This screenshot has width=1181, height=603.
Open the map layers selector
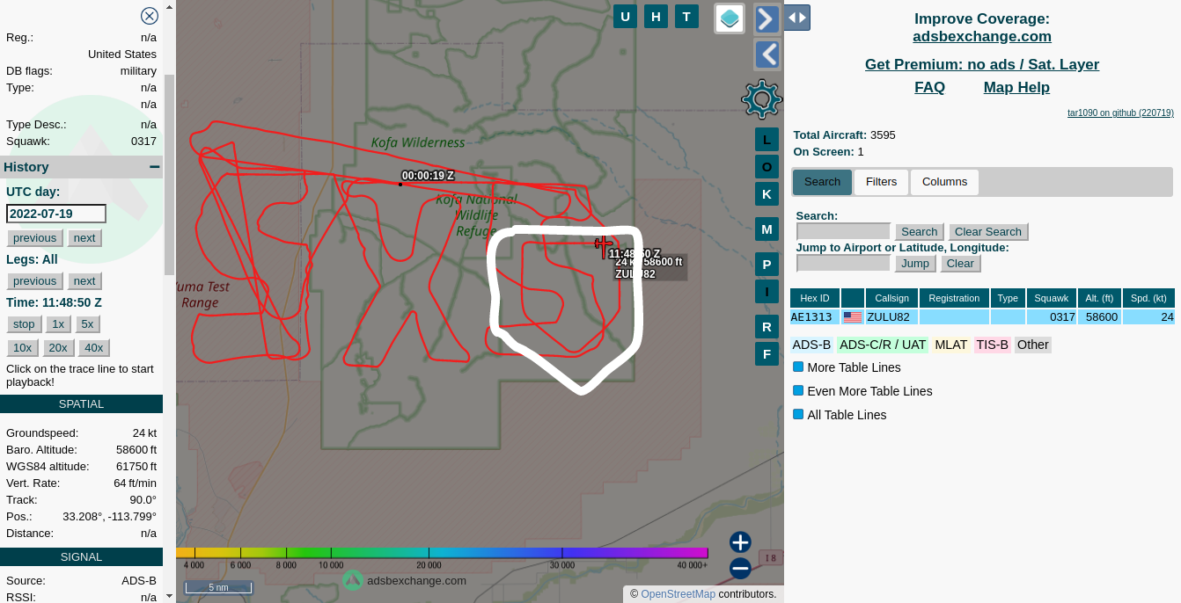tap(730, 18)
